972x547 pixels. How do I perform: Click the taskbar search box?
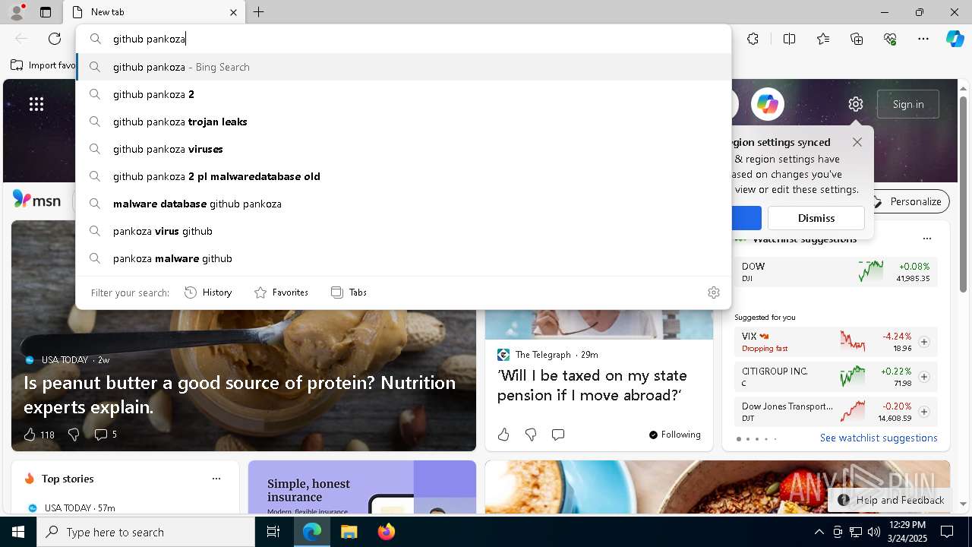pyautogui.click(x=146, y=532)
